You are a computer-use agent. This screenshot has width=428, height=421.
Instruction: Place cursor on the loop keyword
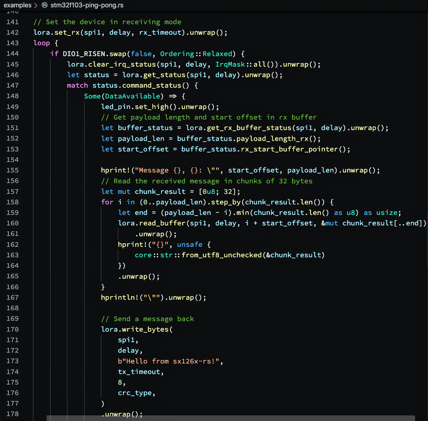click(x=42, y=43)
